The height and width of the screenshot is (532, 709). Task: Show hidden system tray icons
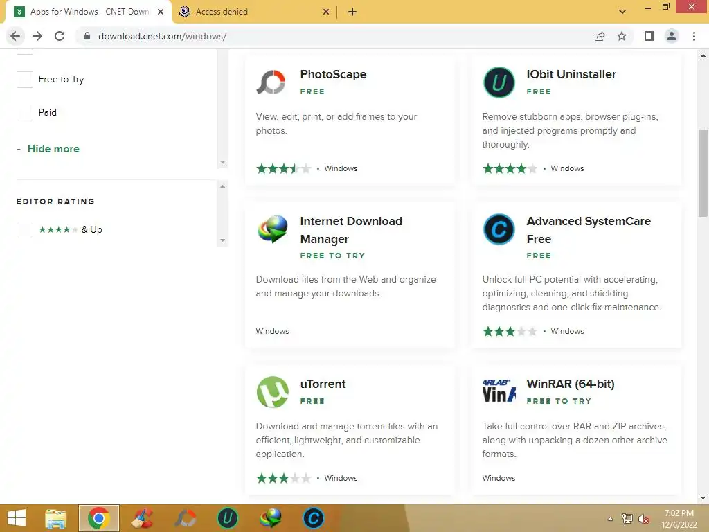click(611, 519)
